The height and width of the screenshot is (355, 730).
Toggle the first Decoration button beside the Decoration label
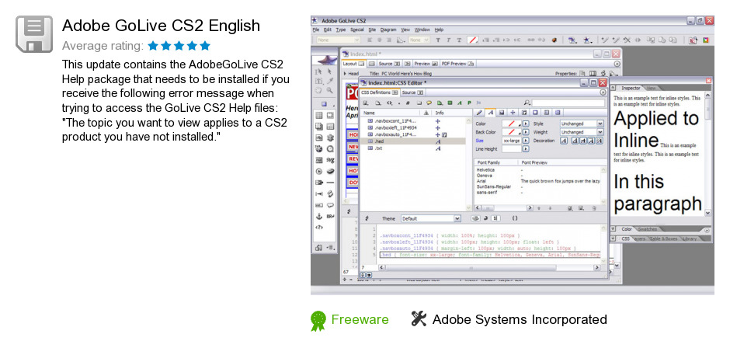[x=564, y=141]
